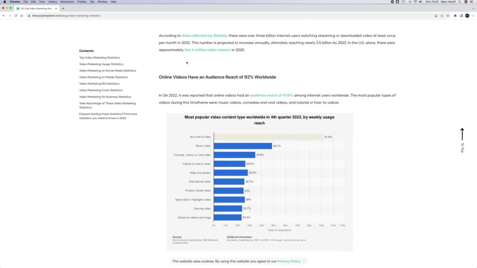This screenshot has width=477, height=268.
Task: Open the Help menu
Action: (114, 2)
